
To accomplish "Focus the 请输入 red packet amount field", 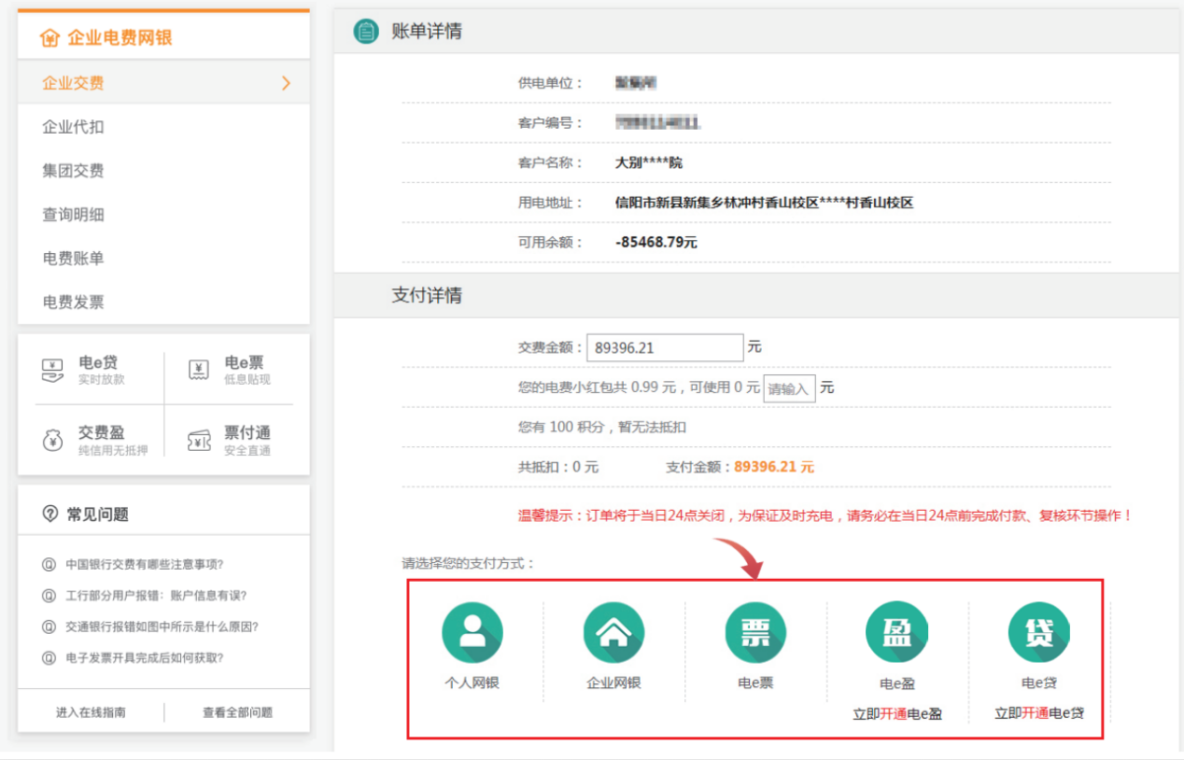I will (x=790, y=388).
